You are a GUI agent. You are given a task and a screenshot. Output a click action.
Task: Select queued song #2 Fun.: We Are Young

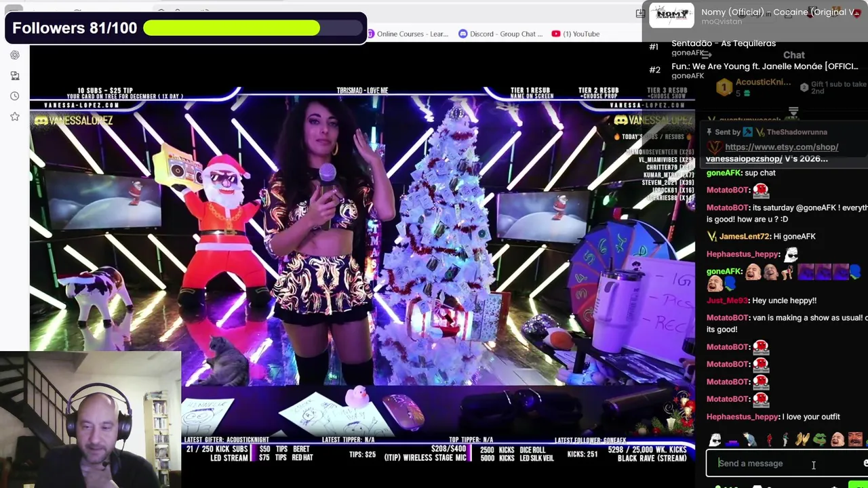[766, 66]
